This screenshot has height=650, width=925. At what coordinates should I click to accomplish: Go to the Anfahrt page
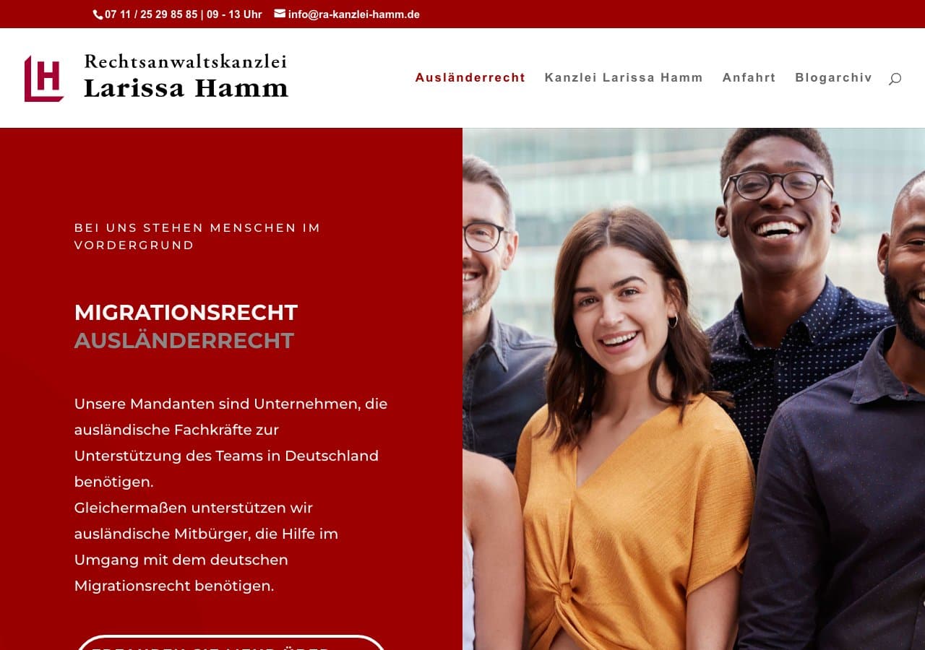pyautogui.click(x=749, y=78)
